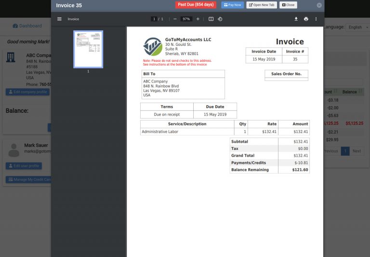Zoom in with the plus icon

tap(198, 19)
